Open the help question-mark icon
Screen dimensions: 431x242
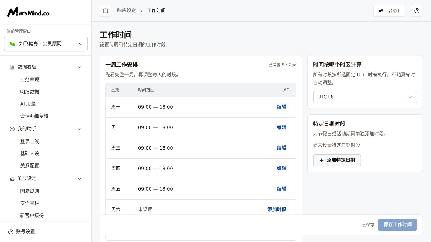click(x=417, y=11)
